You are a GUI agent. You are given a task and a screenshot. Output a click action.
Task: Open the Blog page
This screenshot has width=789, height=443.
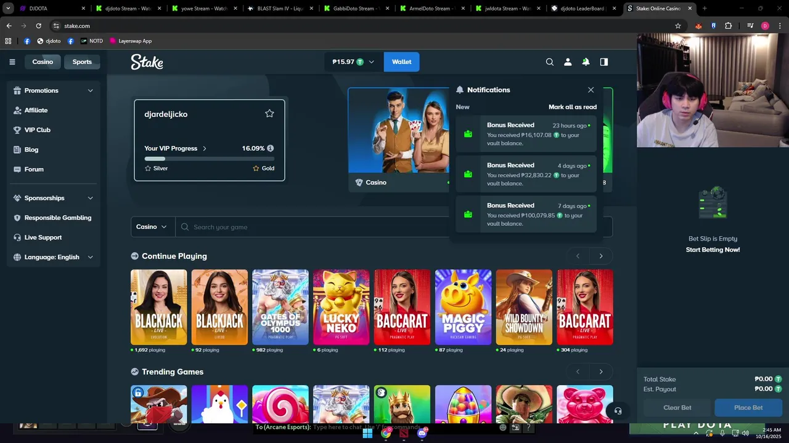(31, 150)
